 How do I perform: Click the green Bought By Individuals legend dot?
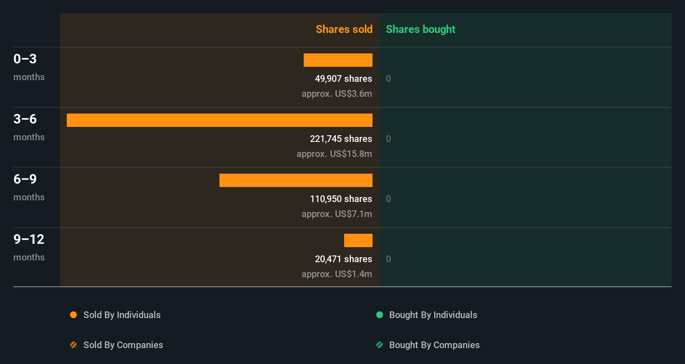[380, 315]
